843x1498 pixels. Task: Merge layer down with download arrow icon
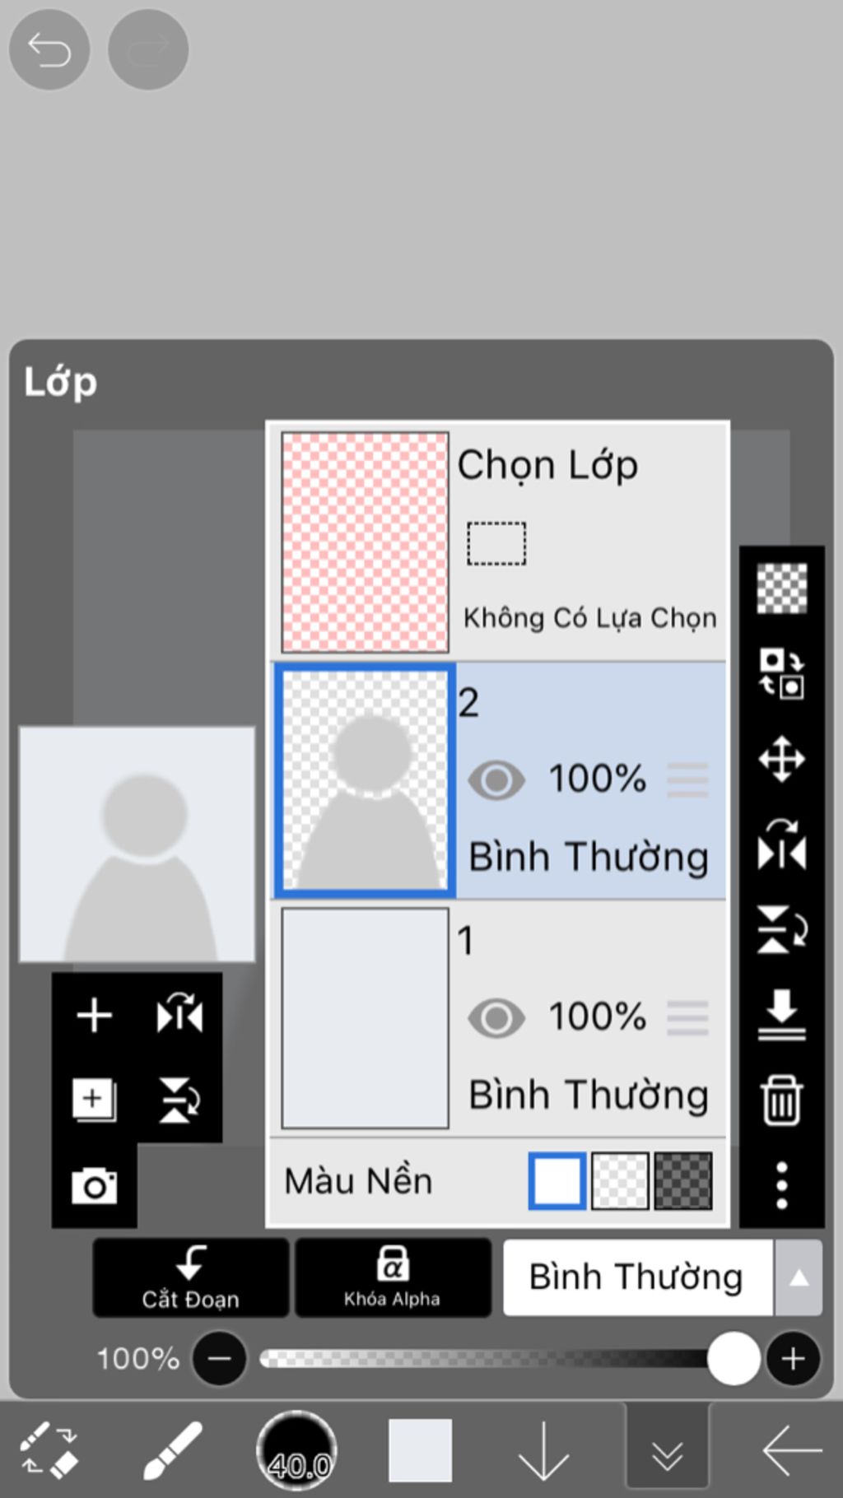pos(781,1014)
